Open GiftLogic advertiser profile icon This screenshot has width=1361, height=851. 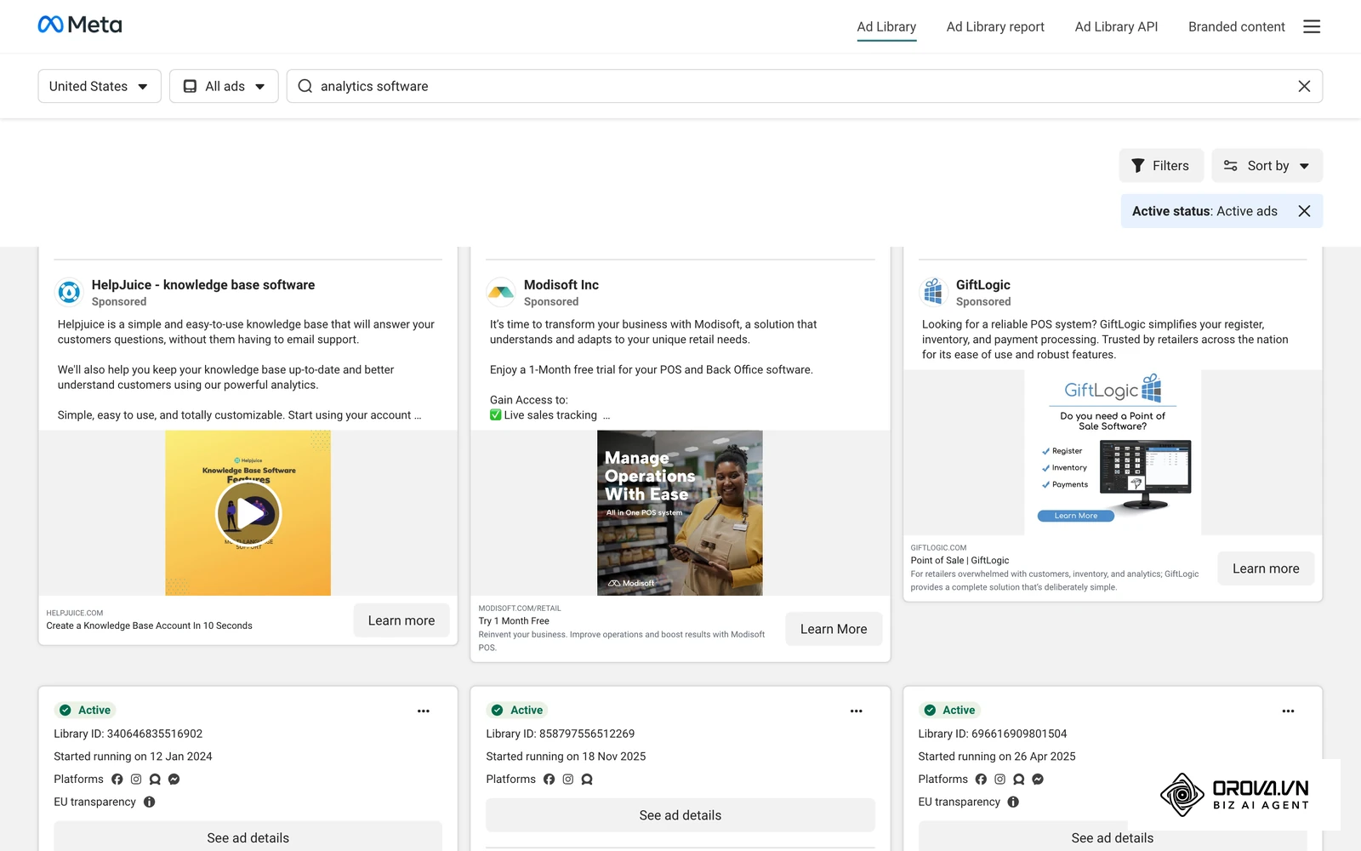pos(933,292)
